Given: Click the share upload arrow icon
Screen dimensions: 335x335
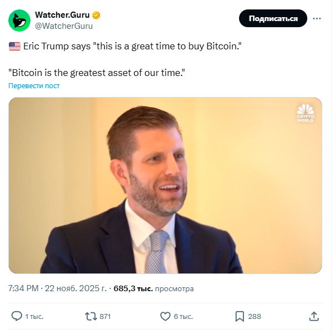Looking at the screenshot, I should pyautogui.click(x=314, y=316).
